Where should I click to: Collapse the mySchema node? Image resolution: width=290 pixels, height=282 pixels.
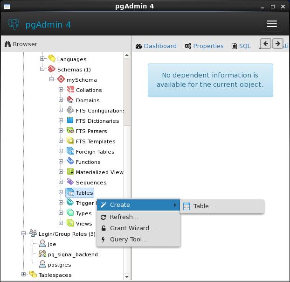[51, 79]
